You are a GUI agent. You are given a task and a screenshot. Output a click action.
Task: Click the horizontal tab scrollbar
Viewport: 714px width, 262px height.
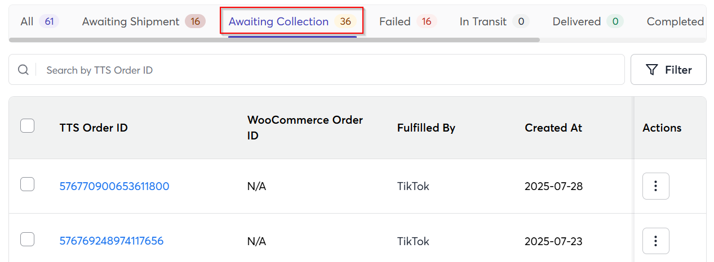point(274,40)
